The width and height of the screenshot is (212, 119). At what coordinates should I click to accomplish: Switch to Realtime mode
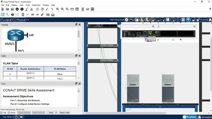[190, 117]
